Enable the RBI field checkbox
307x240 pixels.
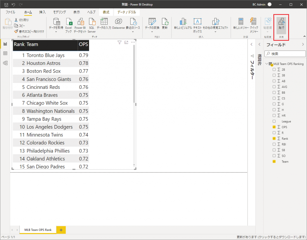pyautogui.click(x=274, y=144)
